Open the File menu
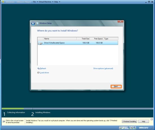The height and width of the screenshot is (130, 155). (x=34, y=2)
